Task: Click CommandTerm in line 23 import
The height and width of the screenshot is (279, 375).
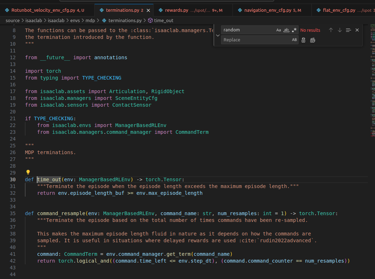Action: (x=192, y=132)
